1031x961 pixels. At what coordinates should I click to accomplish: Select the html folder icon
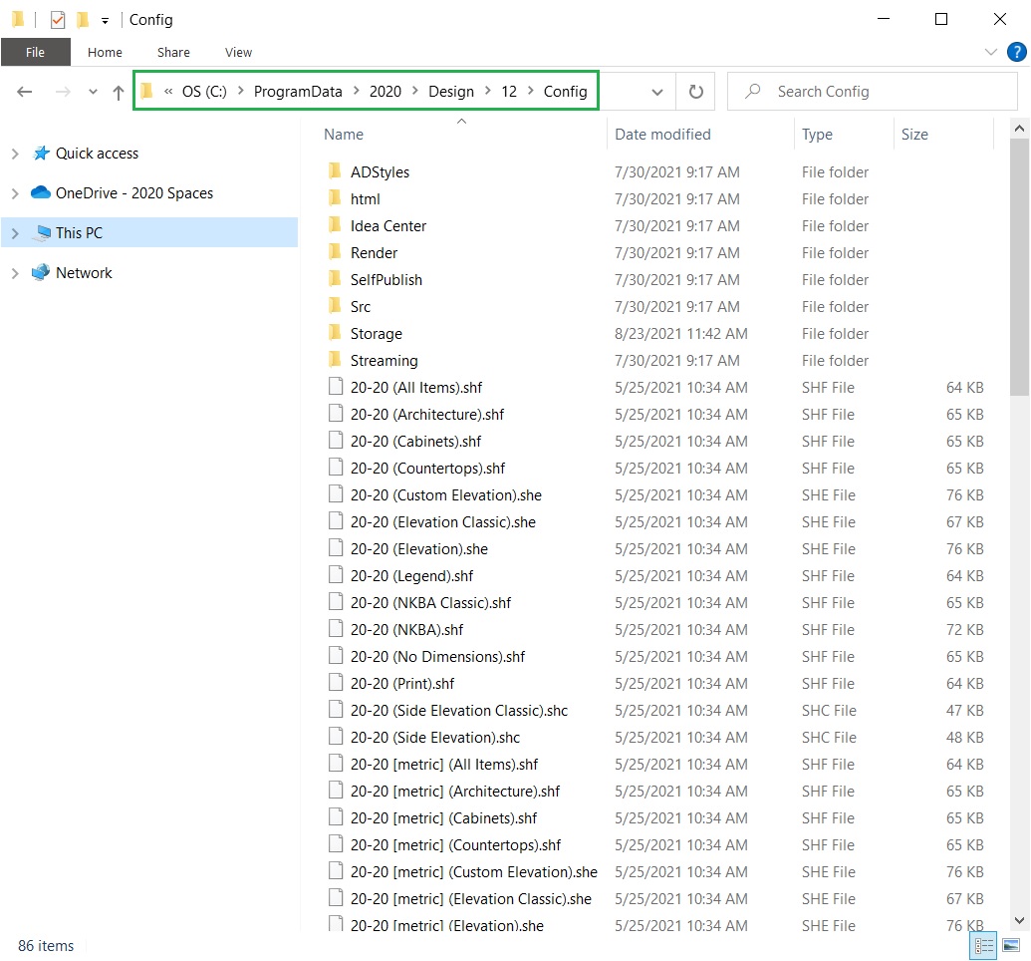[x=335, y=198]
